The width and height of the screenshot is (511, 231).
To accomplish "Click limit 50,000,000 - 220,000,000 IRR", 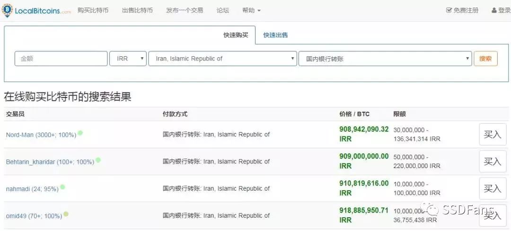I will pyautogui.click(x=417, y=161).
